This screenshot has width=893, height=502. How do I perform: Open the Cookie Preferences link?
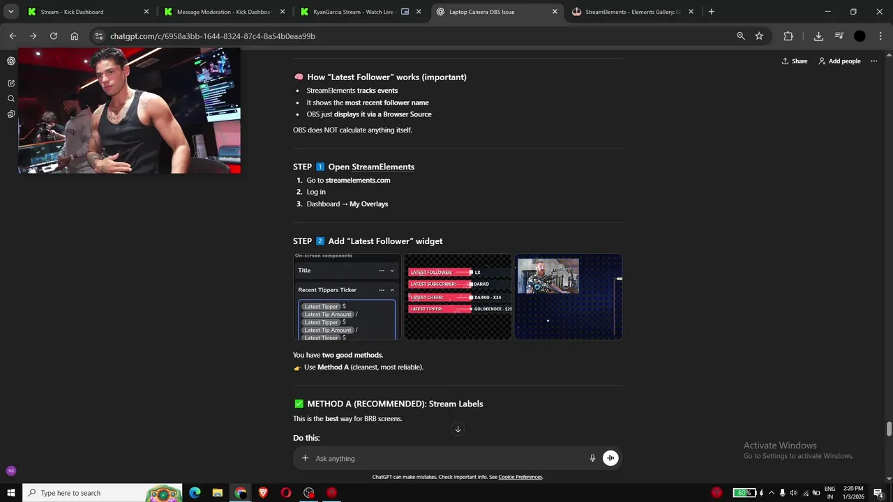click(520, 477)
